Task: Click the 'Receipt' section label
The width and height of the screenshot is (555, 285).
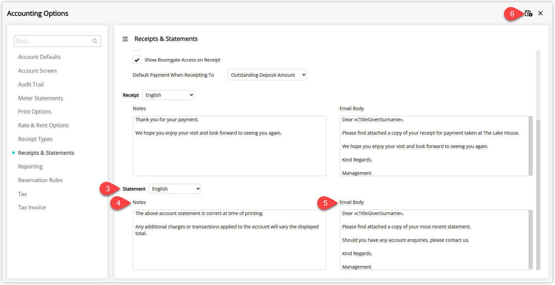Action: coord(131,95)
